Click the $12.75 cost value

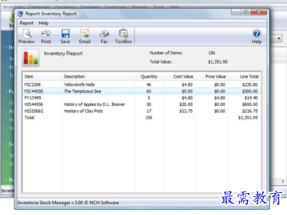(186, 111)
